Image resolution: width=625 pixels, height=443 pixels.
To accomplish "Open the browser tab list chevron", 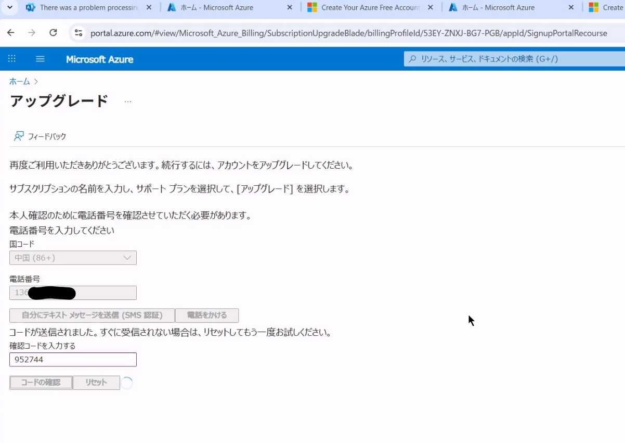I will pyautogui.click(x=9, y=7).
